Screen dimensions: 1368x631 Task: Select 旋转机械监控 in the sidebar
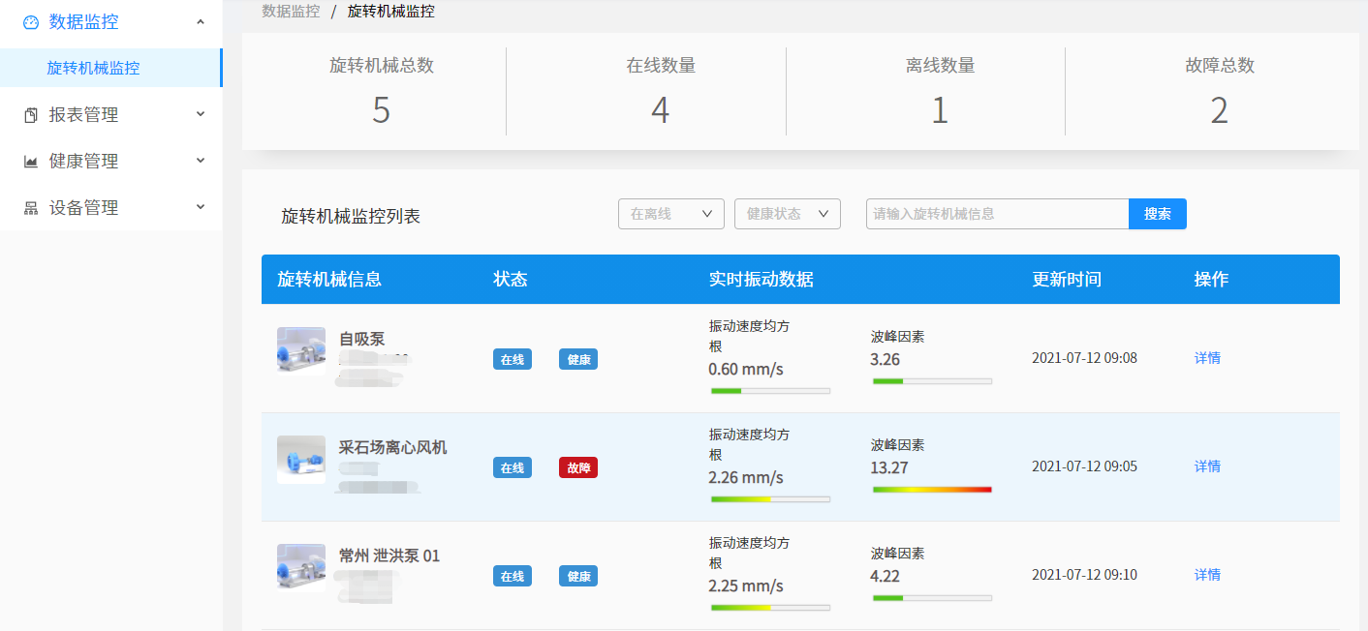(93, 69)
